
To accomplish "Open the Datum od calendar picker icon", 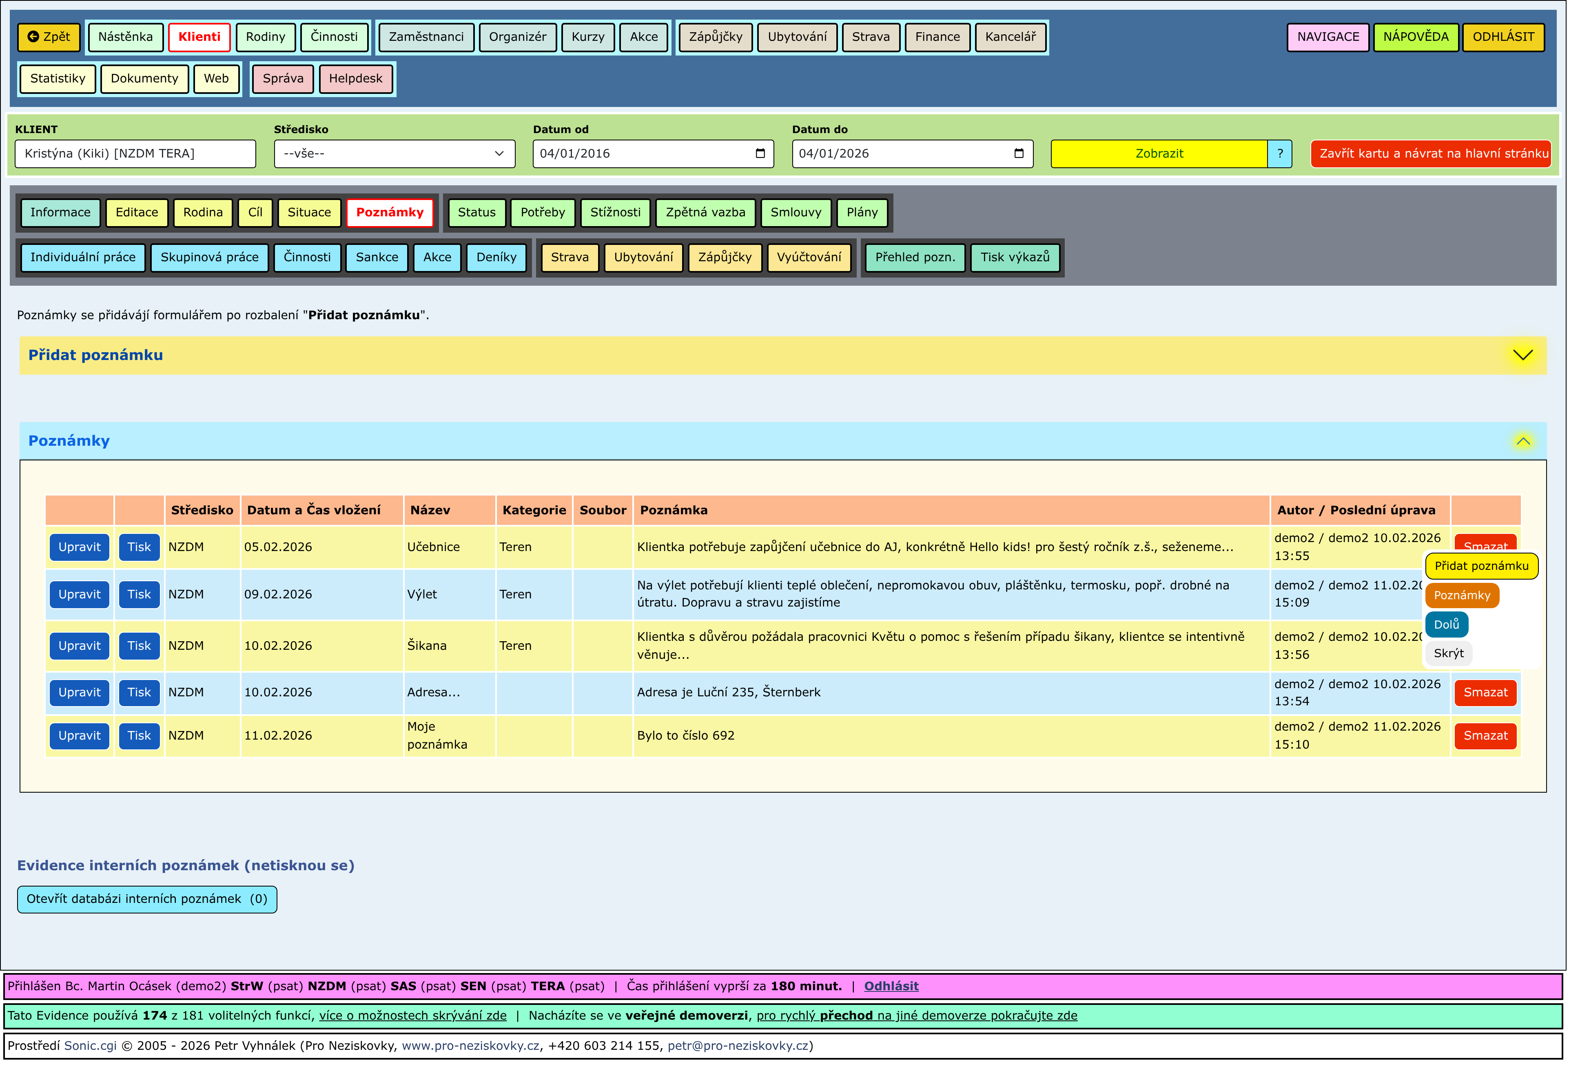I will click(760, 153).
